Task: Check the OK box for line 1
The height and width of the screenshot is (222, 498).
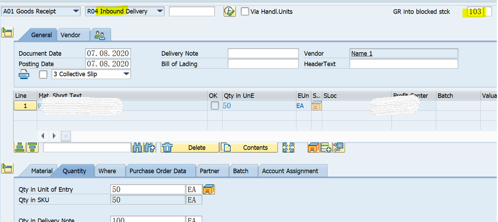Action: pyautogui.click(x=214, y=106)
